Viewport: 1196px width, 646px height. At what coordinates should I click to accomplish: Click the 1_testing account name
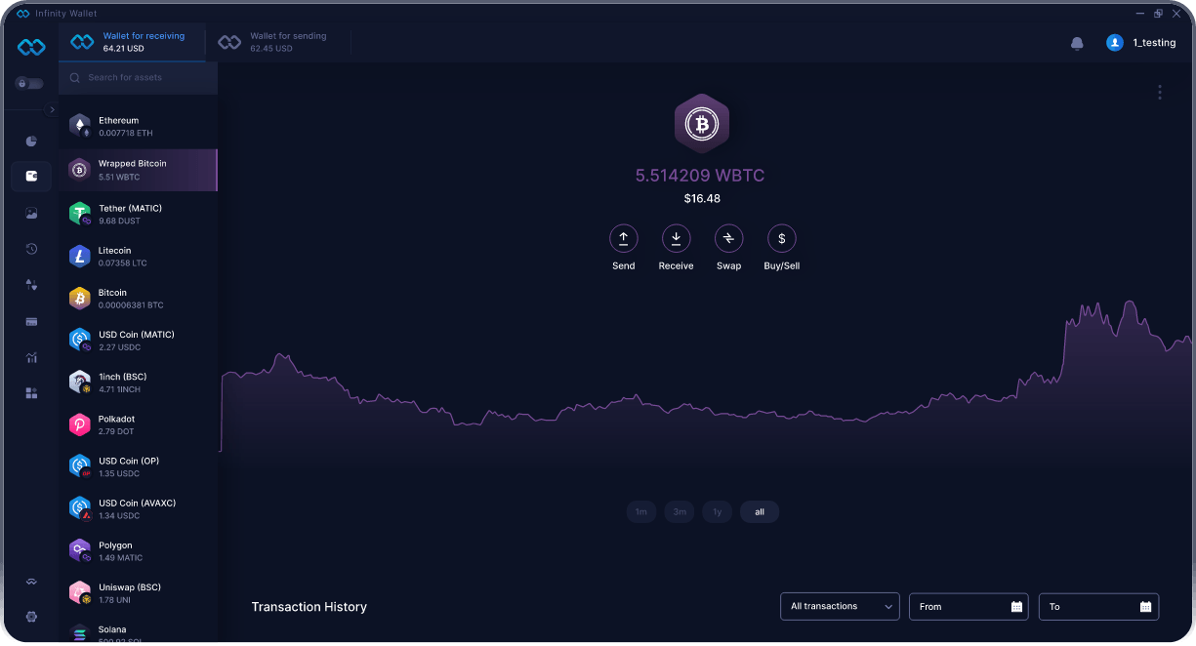pos(1154,43)
